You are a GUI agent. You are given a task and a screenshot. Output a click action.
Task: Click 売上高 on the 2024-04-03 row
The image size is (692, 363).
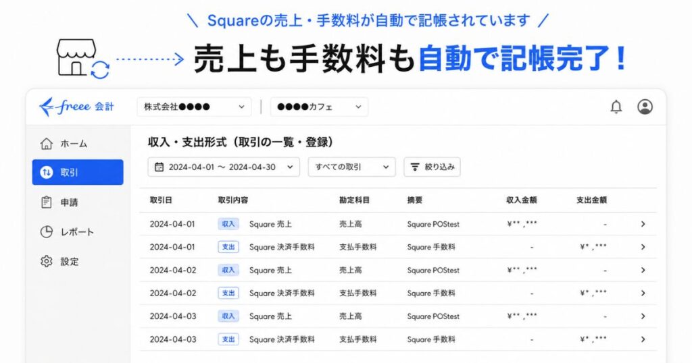pyautogui.click(x=351, y=316)
